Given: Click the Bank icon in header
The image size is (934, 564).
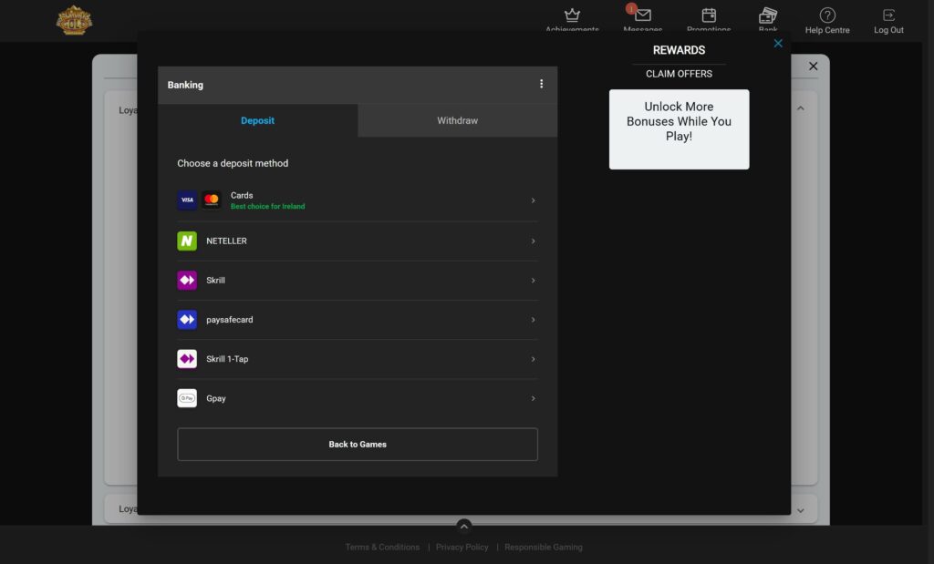Looking at the screenshot, I should (768, 15).
